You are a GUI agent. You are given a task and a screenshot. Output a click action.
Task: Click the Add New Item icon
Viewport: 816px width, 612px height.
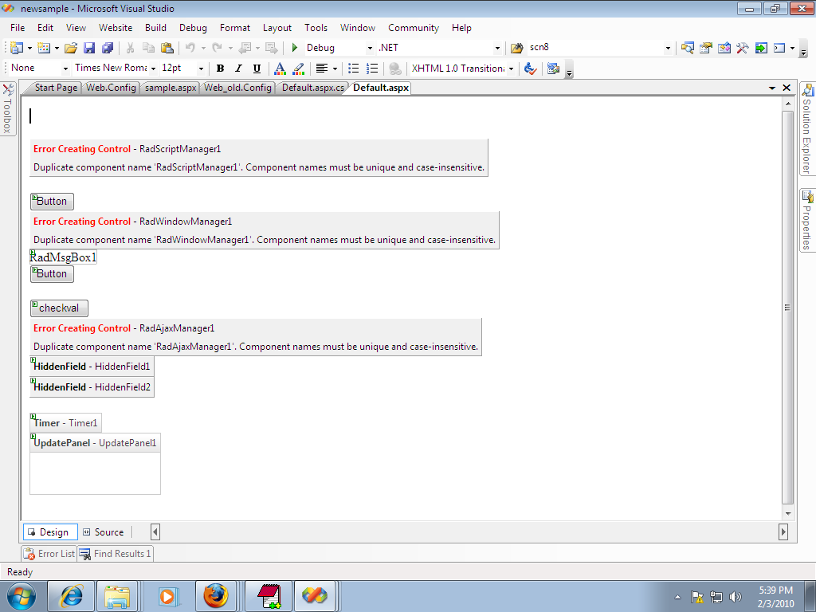pos(45,48)
